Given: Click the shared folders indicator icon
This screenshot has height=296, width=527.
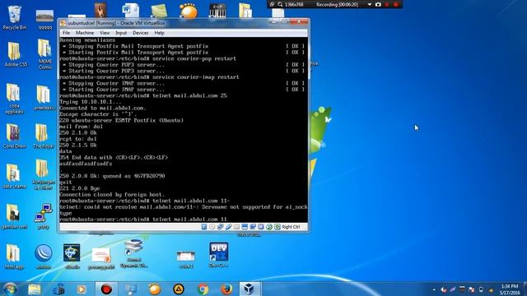Looking at the screenshot, I should (236, 227).
